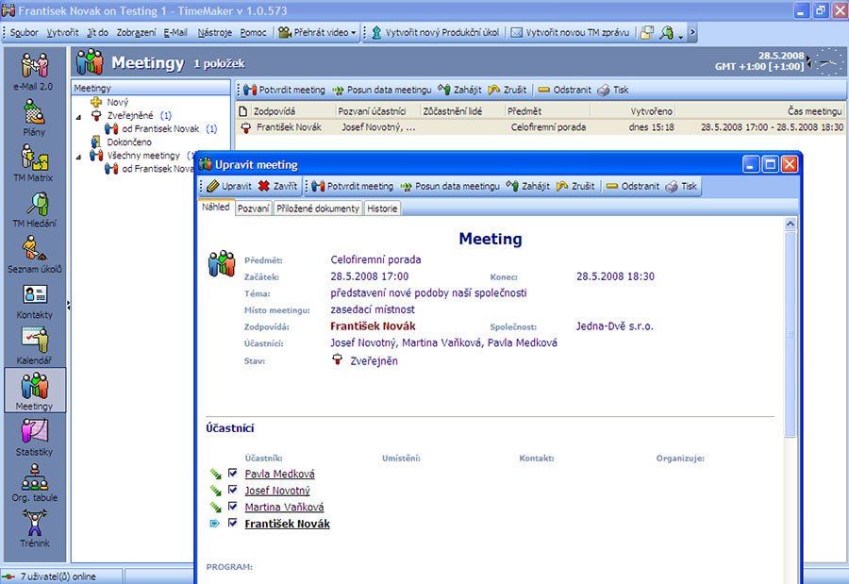
Task: Open the Nástroje menu
Action: click(215, 33)
